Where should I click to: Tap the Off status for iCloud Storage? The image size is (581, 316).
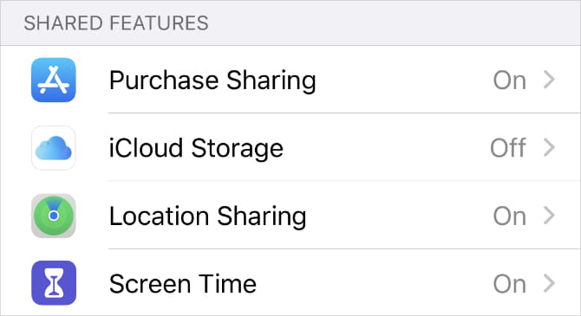coord(508,148)
